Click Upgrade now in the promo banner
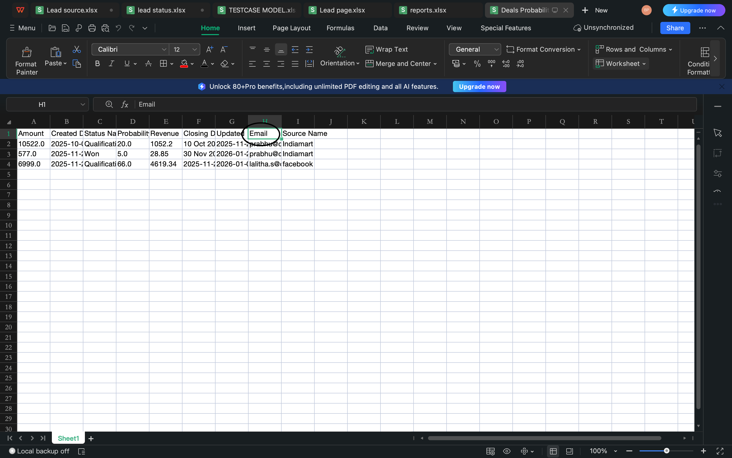732x458 pixels. coord(479,87)
